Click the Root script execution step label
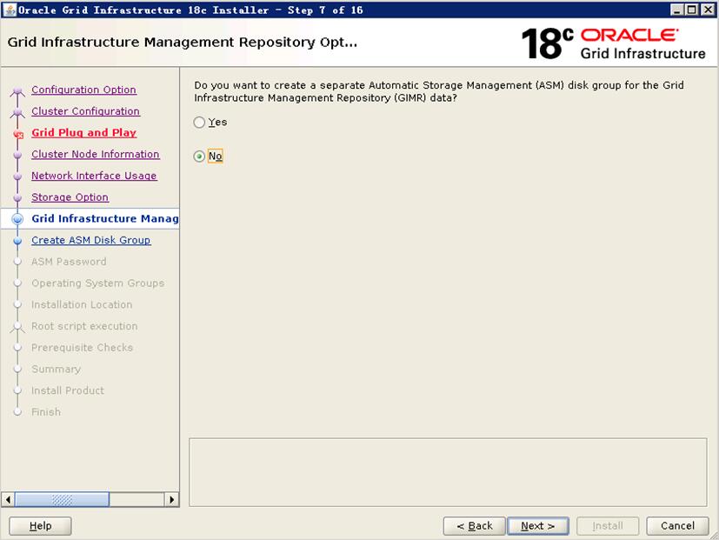 (84, 326)
